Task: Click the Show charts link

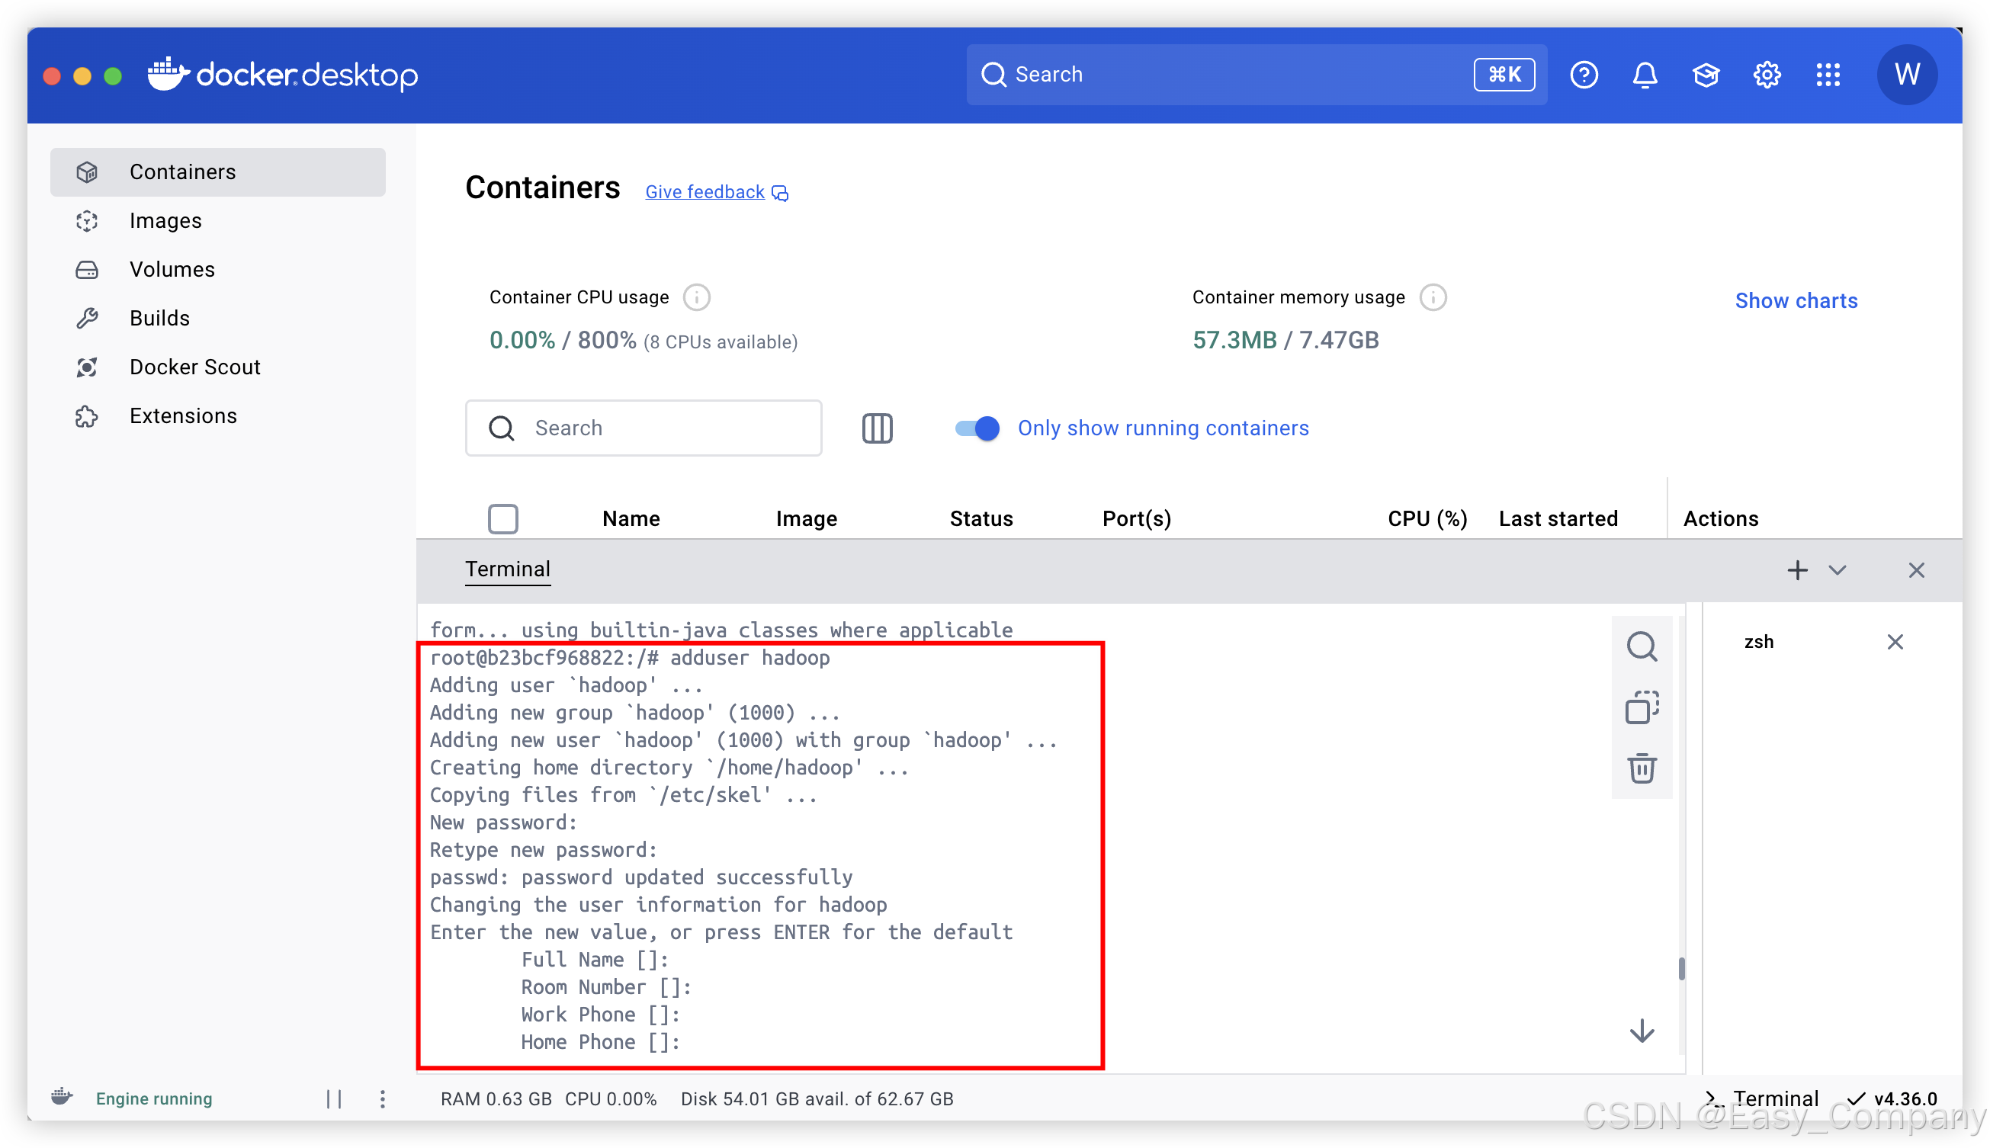Action: click(1796, 301)
